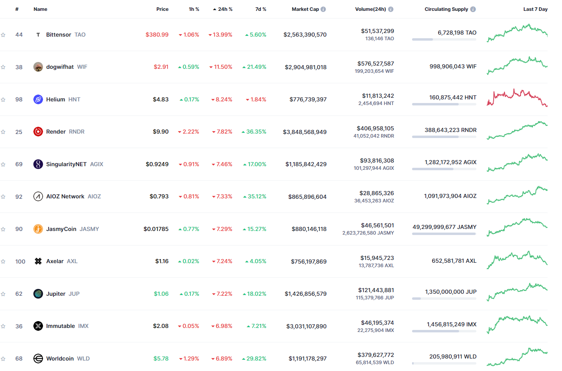Click the Helium coin logo icon
The image size is (562, 371).
pyautogui.click(x=38, y=99)
